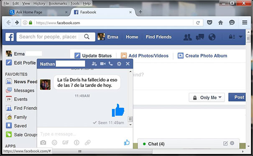The height and width of the screenshot is (156, 253).
Task: Open Sale Groups in the sidebar
Action: [21, 134]
